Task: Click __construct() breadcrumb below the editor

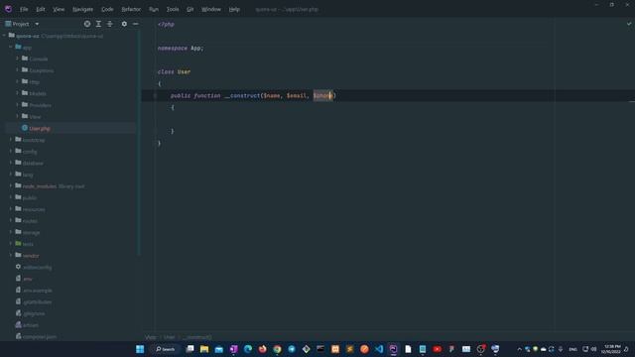Action: [196, 337]
